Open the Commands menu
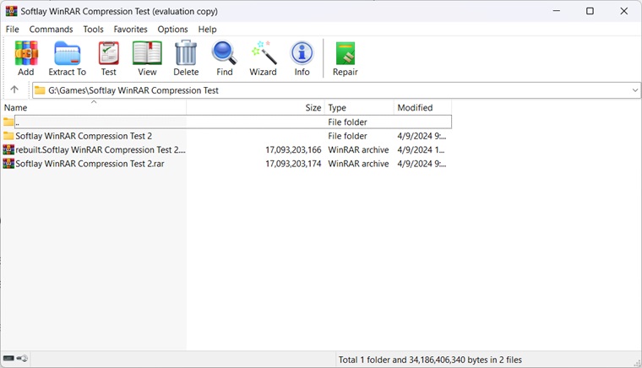Image resolution: width=642 pixels, height=368 pixels. pyautogui.click(x=51, y=30)
